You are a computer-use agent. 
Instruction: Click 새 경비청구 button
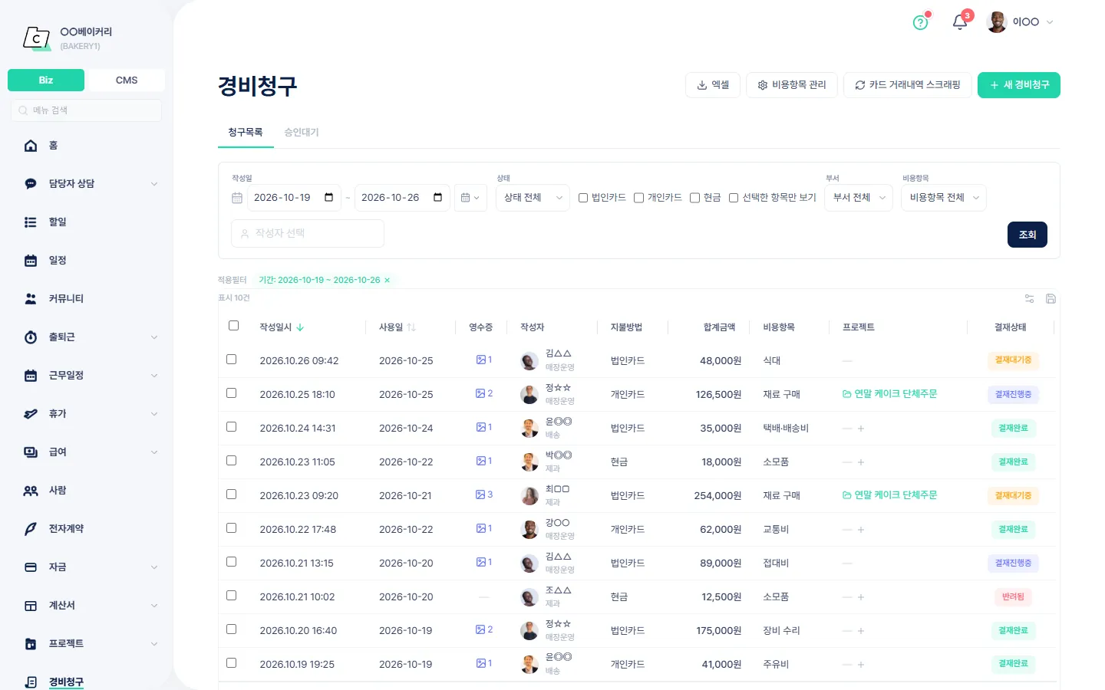point(1019,85)
